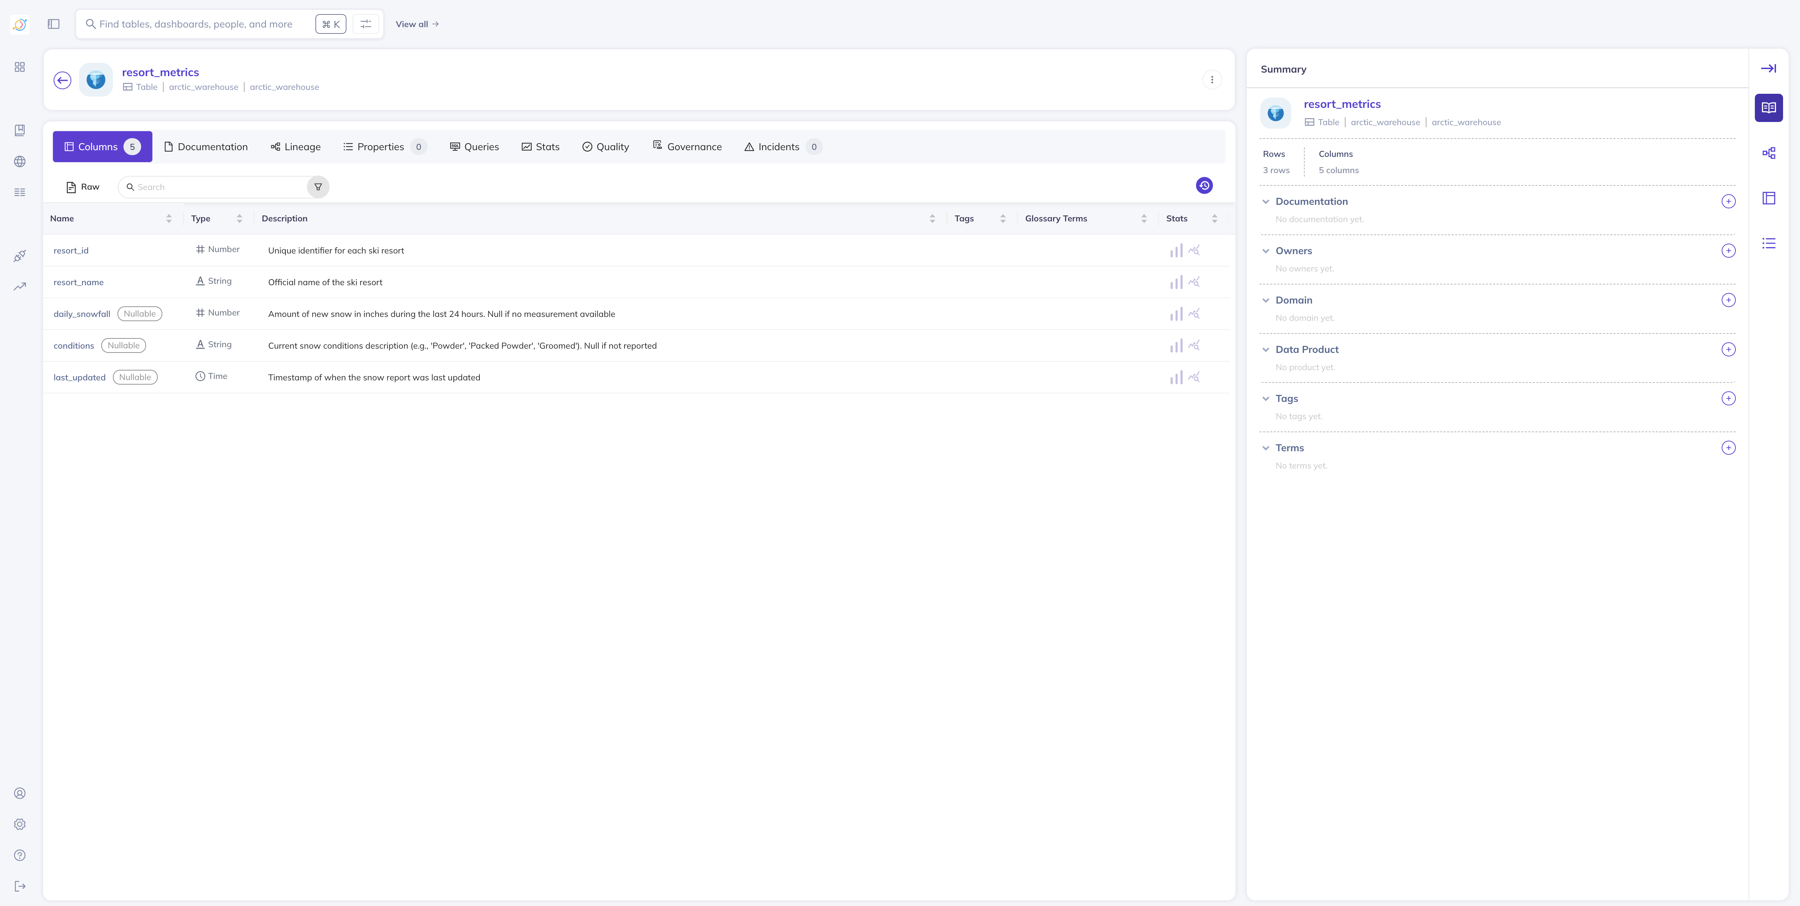Select the lineage graph icon in right rail
1800x906 pixels.
1769,152
